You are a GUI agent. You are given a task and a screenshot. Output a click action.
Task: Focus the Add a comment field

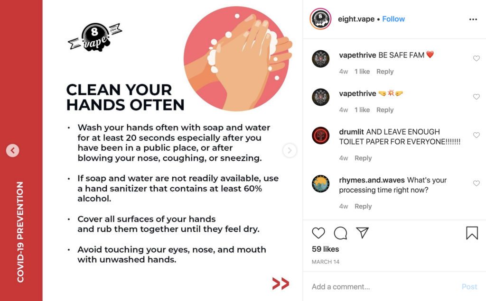pos(384,287)
